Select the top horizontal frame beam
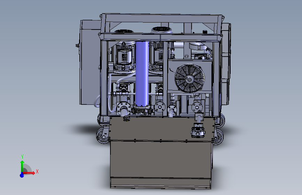This screenshot has width=302, height=195. tap(162, 19)
